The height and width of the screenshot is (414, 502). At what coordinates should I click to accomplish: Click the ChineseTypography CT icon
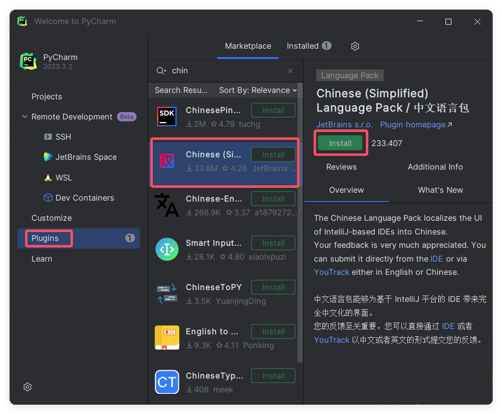(x=167, y=382)
